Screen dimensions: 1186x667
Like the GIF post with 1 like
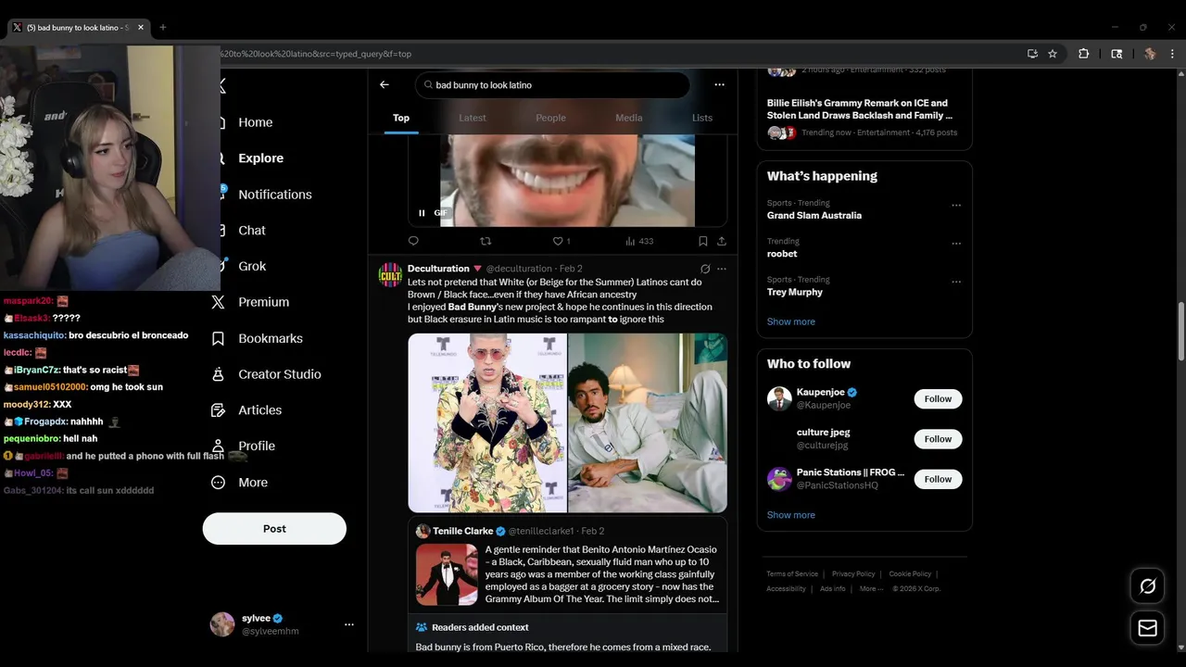[x=561, y=241]
